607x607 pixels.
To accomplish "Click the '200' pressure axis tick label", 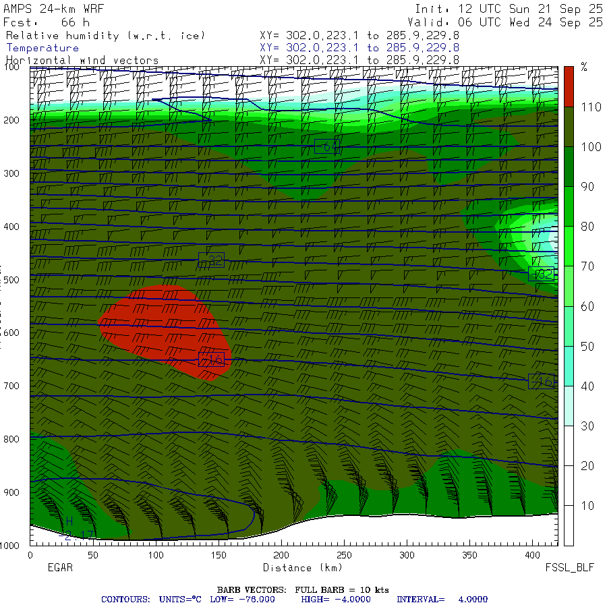I will pos(11,120).
